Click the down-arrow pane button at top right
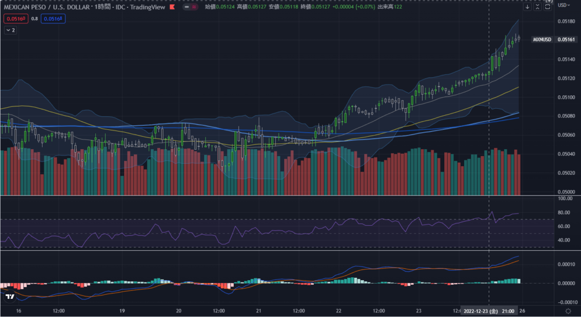 click(528, 7)
